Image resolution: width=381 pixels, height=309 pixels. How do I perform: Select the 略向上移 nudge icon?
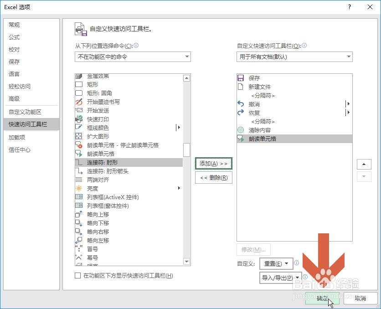[79, 214]
